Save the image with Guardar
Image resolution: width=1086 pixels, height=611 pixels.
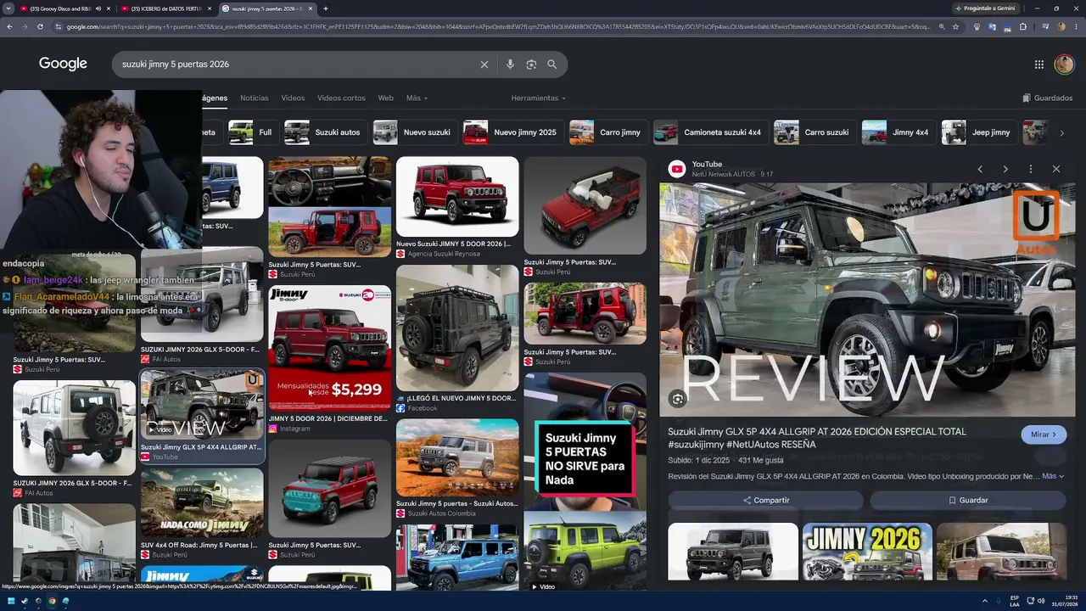coord(968,500)
